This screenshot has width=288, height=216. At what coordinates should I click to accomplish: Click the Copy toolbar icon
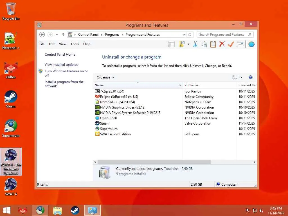pyautogui.click(x=204, y=44)
